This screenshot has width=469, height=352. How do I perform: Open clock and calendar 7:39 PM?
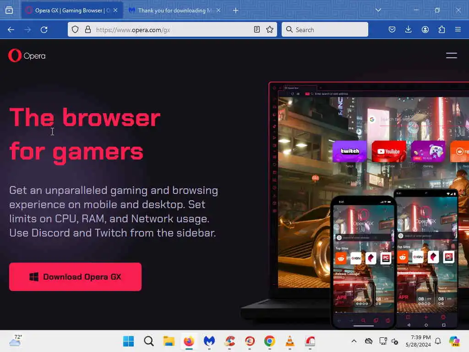tap(418, 341)
